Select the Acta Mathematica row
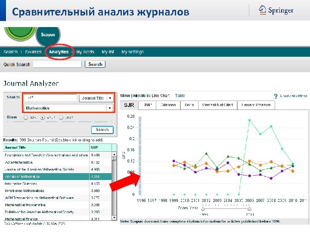The width and height of the screenshot is (310, 232). click(x=57, y=162)
